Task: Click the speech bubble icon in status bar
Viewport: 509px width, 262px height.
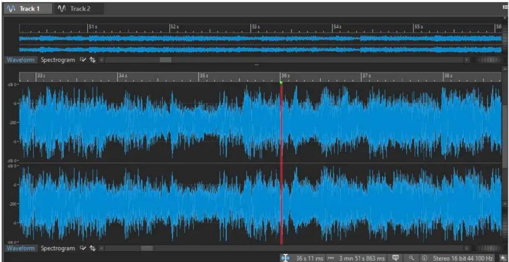Action: coord(396,258)
